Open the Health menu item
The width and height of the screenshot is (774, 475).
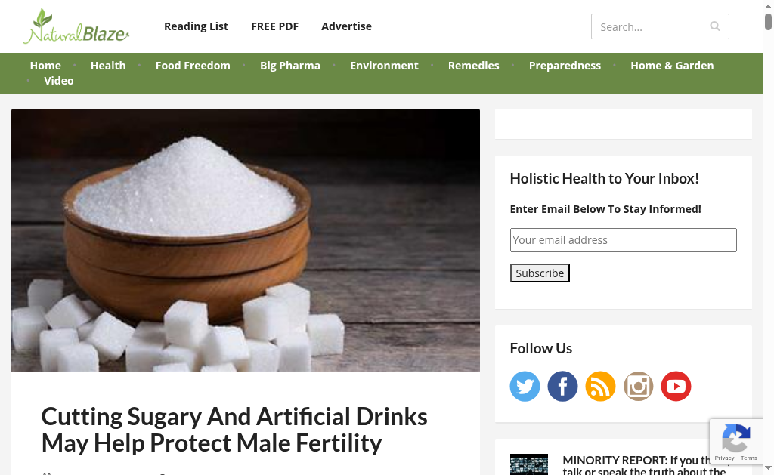coord(108,66)
